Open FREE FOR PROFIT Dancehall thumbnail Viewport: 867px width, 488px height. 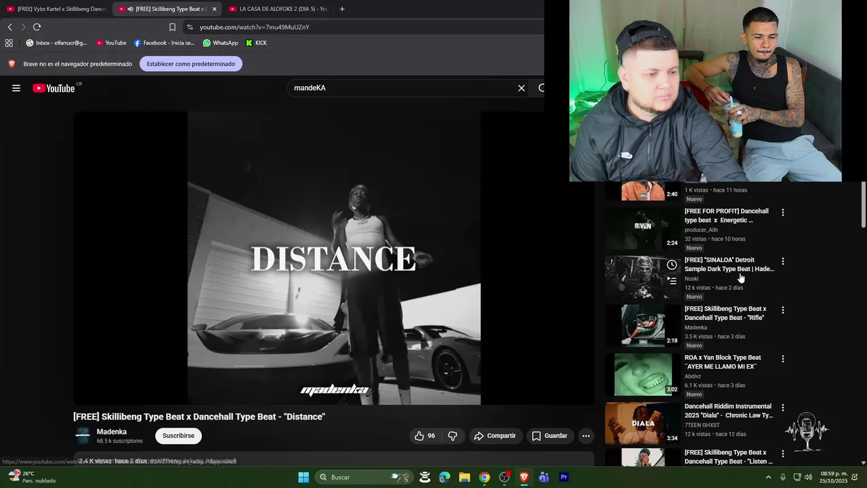click(642, 228)
